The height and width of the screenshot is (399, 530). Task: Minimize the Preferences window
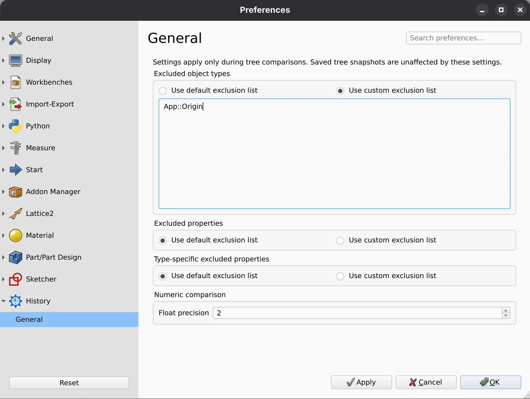click(x=482, y=10)
